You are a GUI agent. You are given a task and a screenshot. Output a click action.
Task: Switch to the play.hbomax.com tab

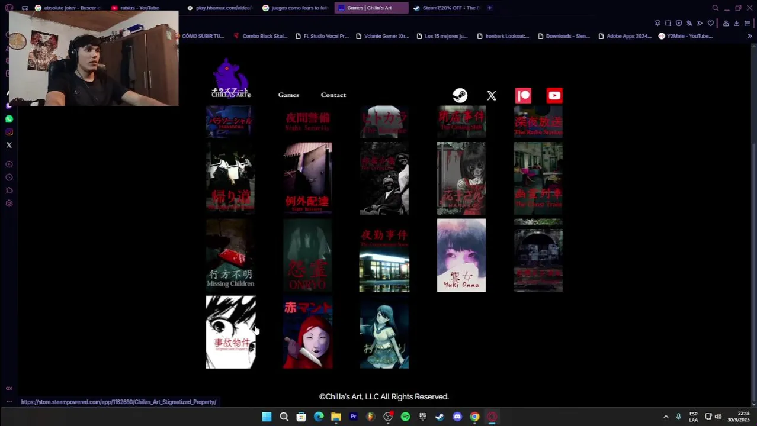point(220,8)
